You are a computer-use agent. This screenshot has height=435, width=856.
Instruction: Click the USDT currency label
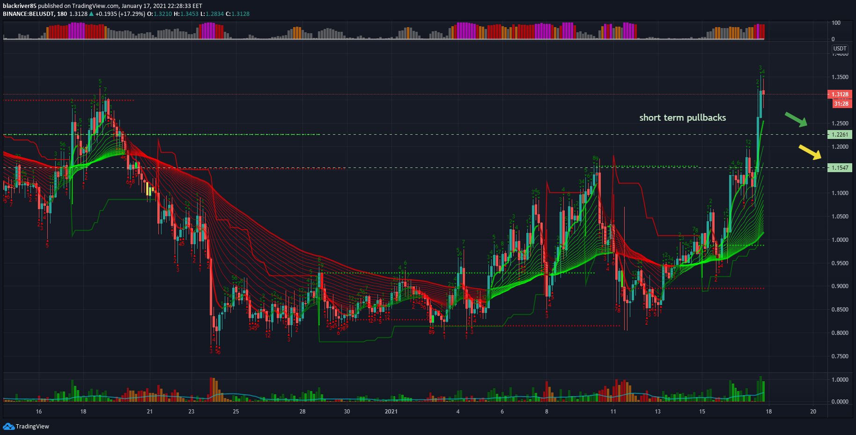(x=840, y=49)
